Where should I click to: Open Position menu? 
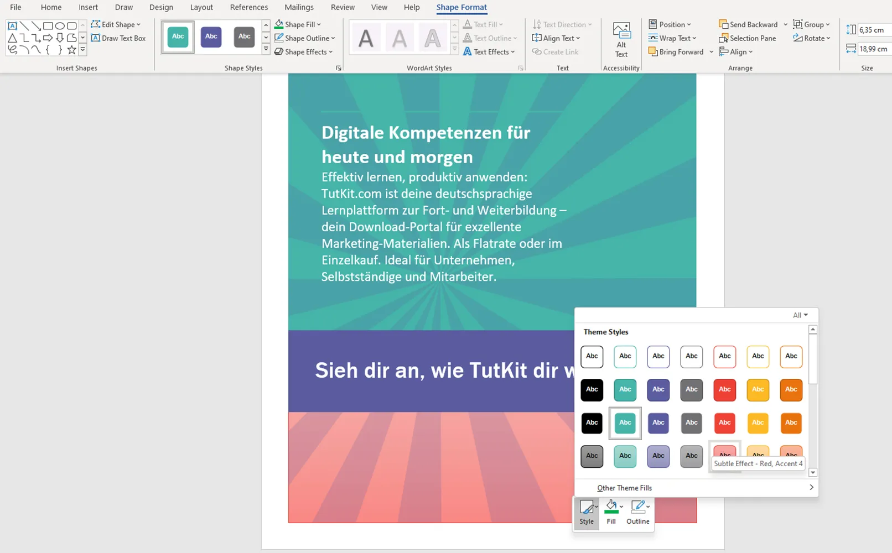click(670, 24)
